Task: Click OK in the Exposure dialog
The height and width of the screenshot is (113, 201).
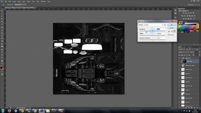Action: pos(171,25)
